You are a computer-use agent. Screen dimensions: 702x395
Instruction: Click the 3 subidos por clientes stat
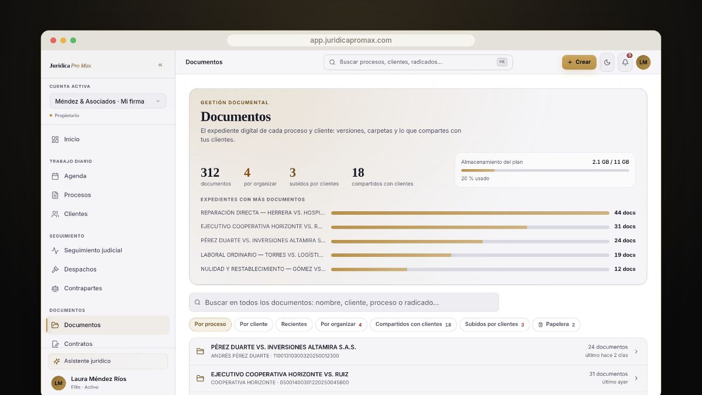coord(314,176)
